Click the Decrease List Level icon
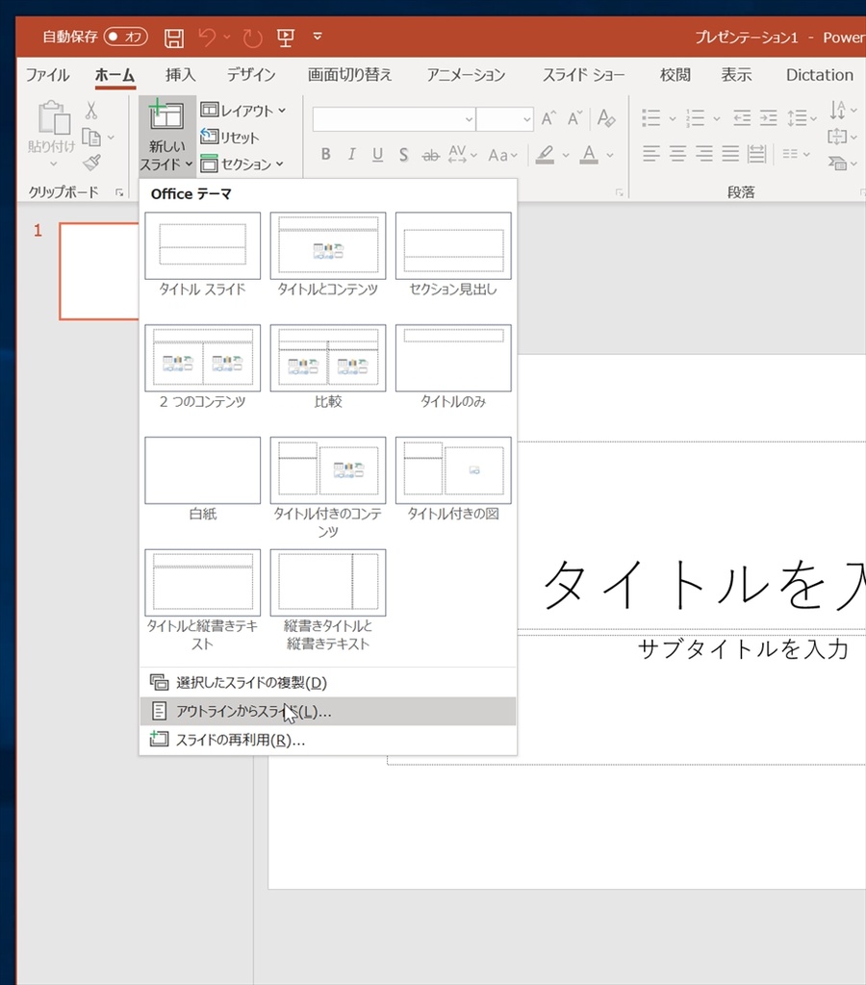Image resolution: width=866 pixels, height=985 pixels. 742,117
